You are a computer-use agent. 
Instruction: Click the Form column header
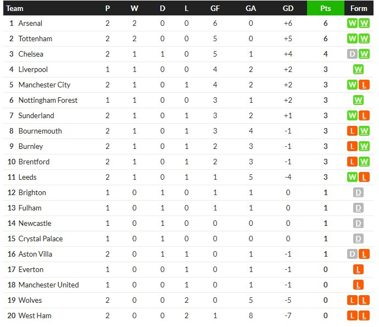pyautogui.click(x=359, y=8)
